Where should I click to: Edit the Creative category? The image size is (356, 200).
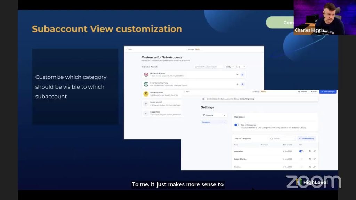click(314, 167)
